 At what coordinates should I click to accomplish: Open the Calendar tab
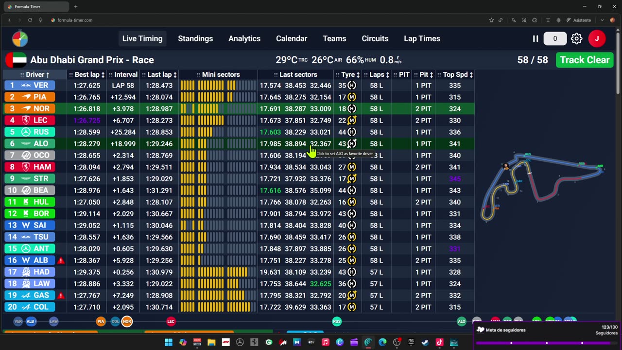pos(292,39)
